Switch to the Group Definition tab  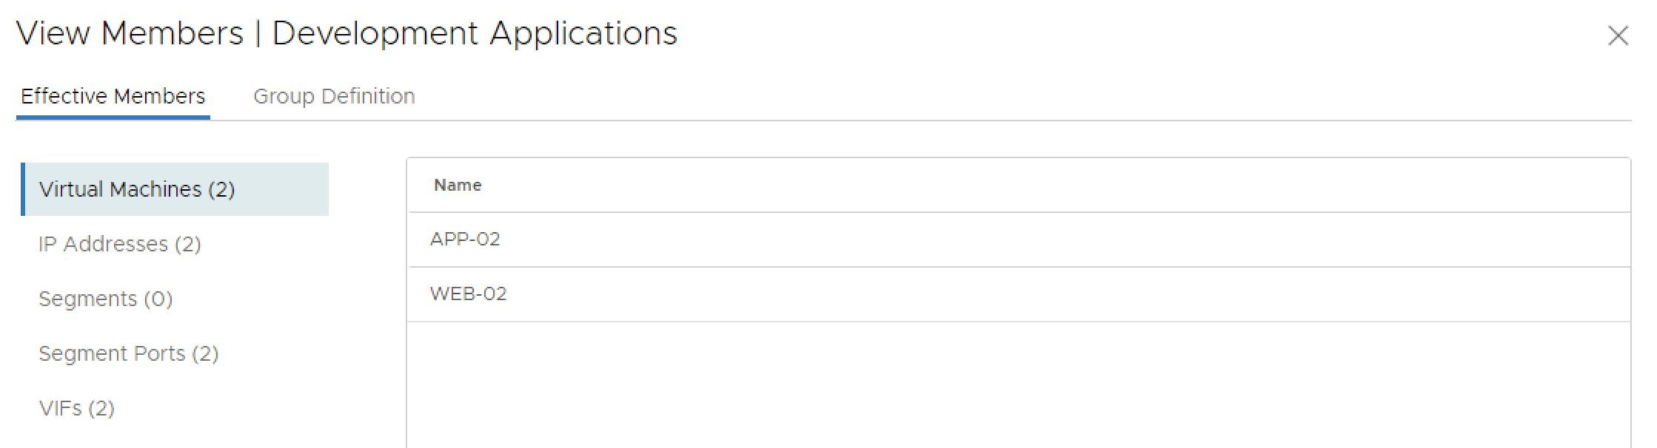tap(334, 97)
